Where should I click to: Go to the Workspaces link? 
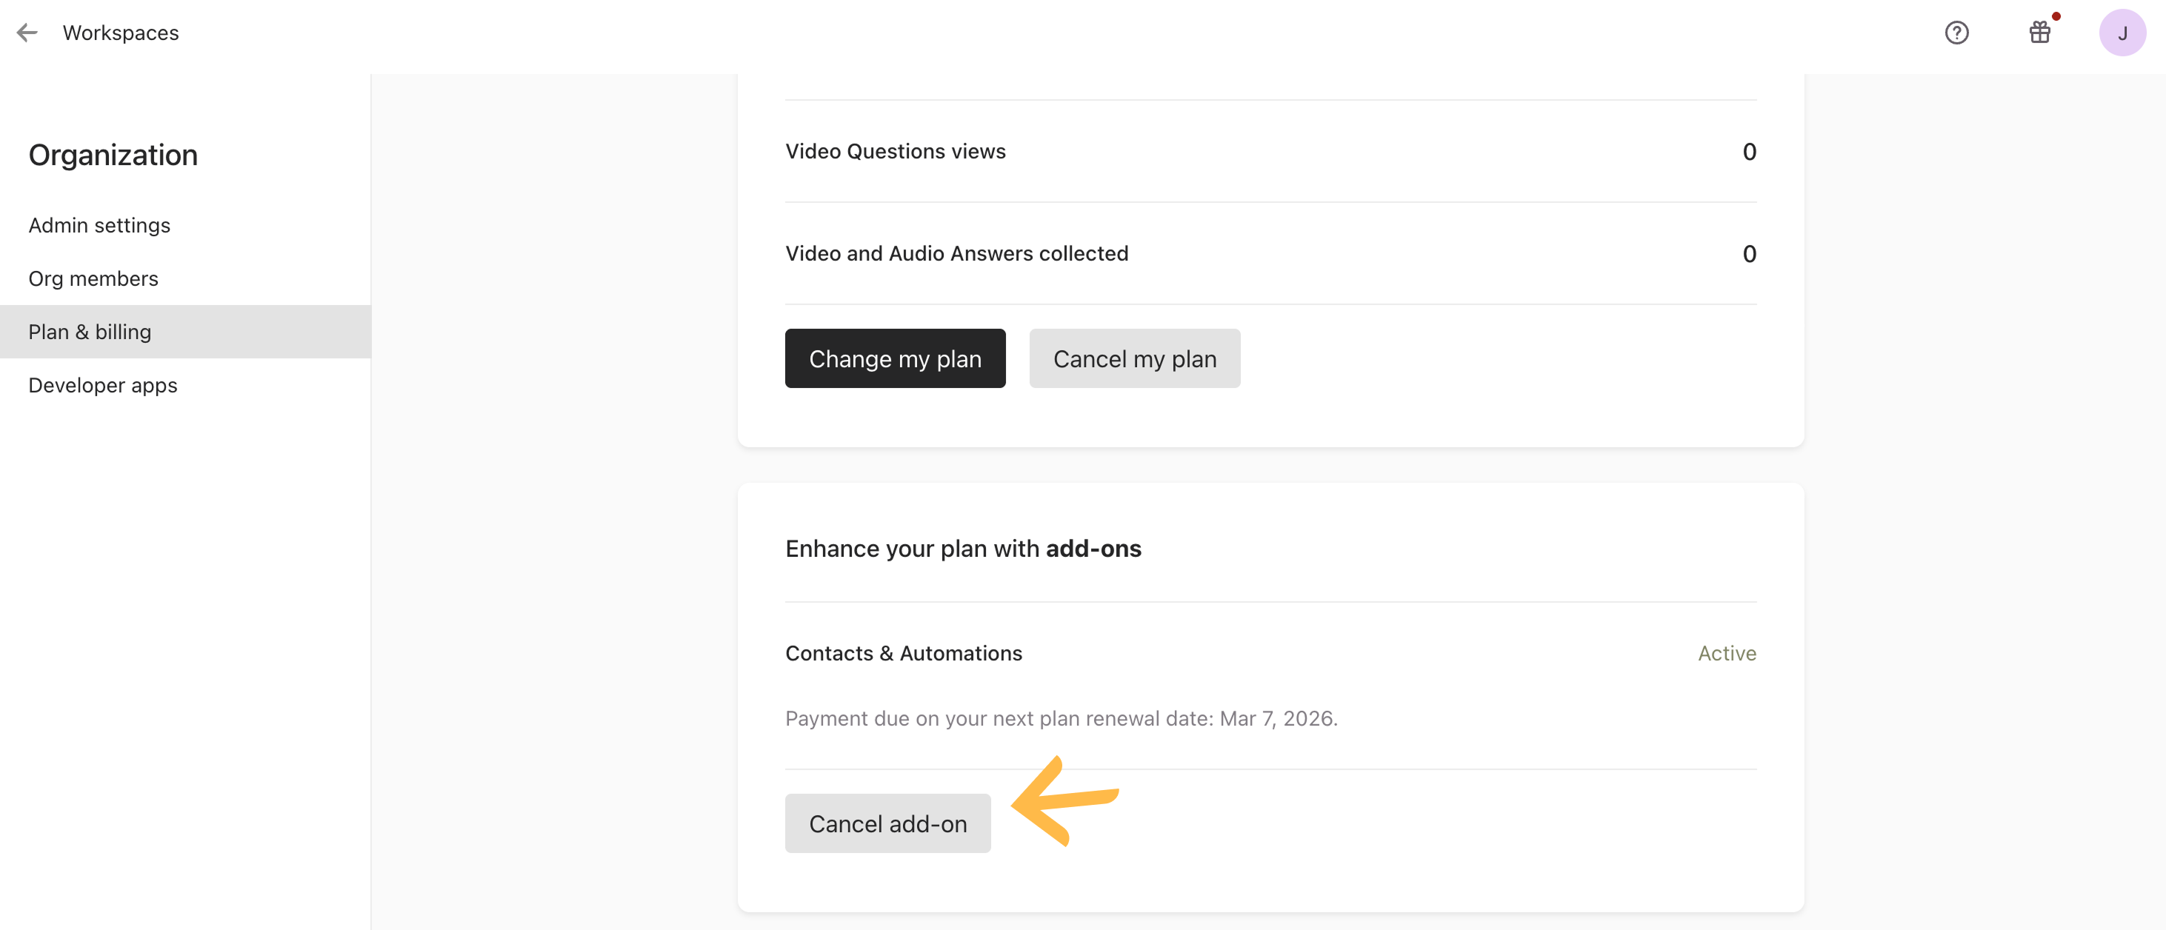[x=120, y=33]
